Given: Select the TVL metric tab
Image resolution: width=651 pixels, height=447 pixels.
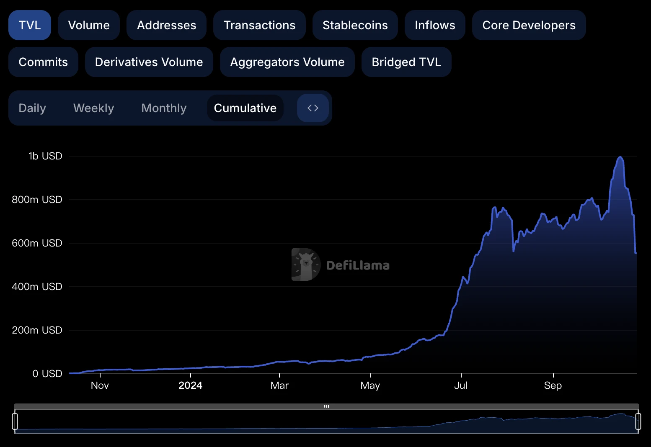Looking at the screenshot, I should tap(30, 25).
